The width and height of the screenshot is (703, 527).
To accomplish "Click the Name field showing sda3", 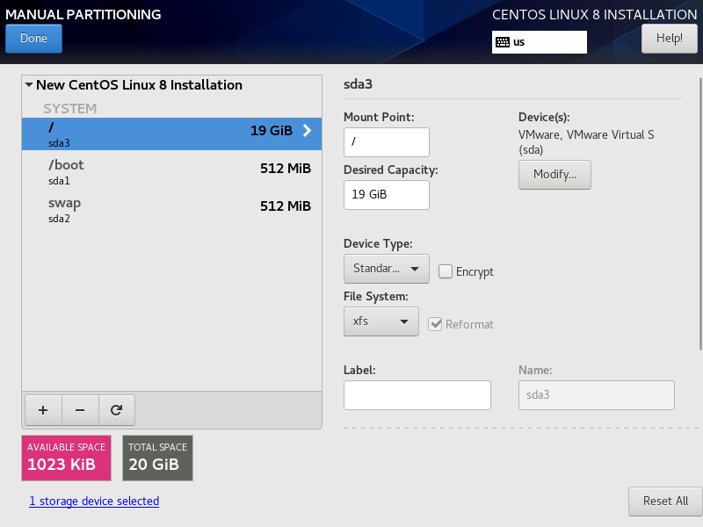I will pos(597,395).
